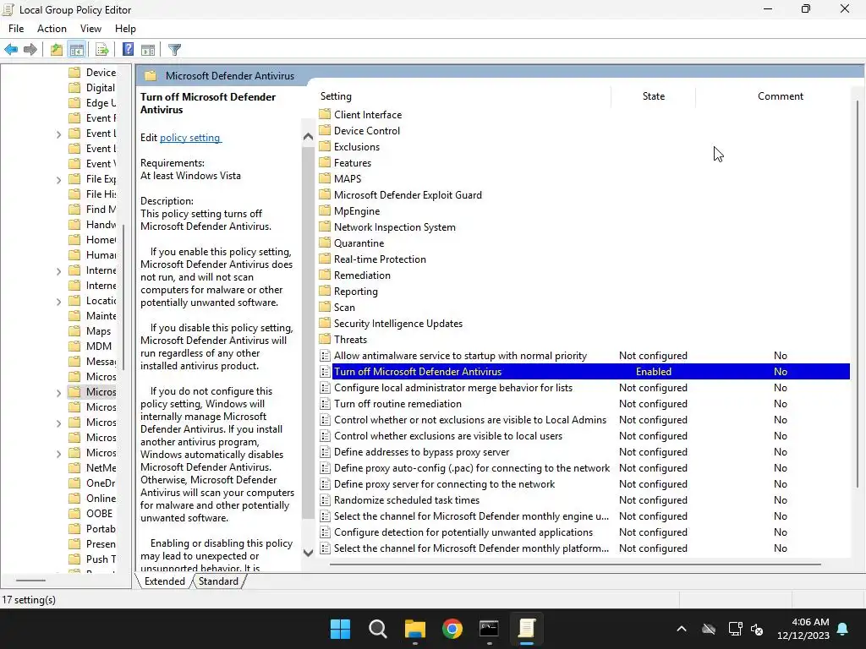The image size is (866, 649).
Task: Switch to the Standard tab
Action: click(x=218, y=581)
